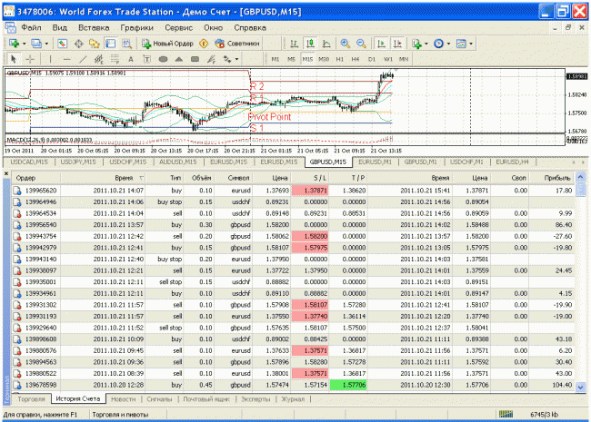Expand the profiles dropdown arrow

pos(46,44)
